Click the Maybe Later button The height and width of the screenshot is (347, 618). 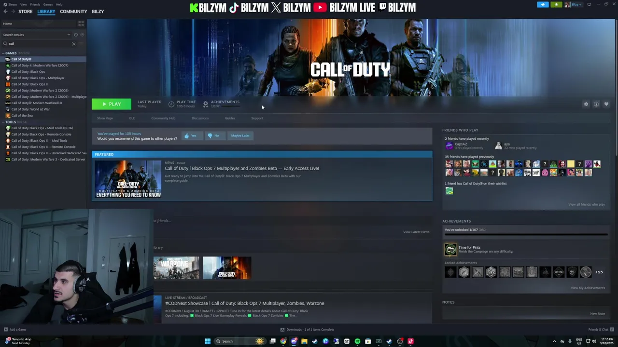(240, 136)
